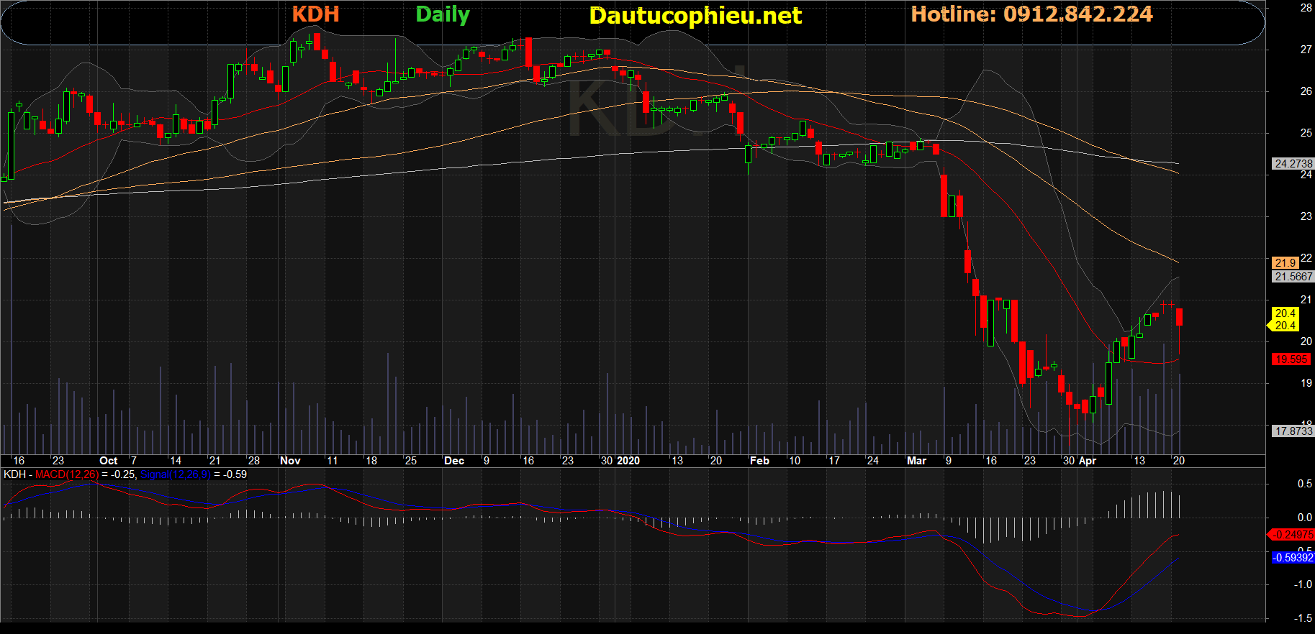The width and height of the screenshot is (1315, 634).
Task: Select the 2020 year marker on axis
Action: click(628, 461)
